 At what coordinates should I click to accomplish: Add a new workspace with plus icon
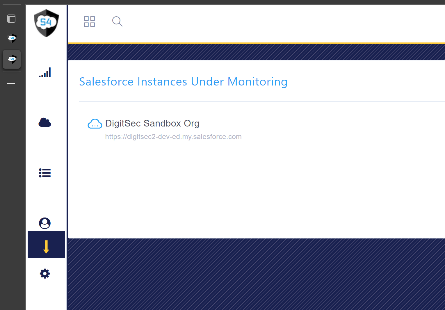coord(11,84)
